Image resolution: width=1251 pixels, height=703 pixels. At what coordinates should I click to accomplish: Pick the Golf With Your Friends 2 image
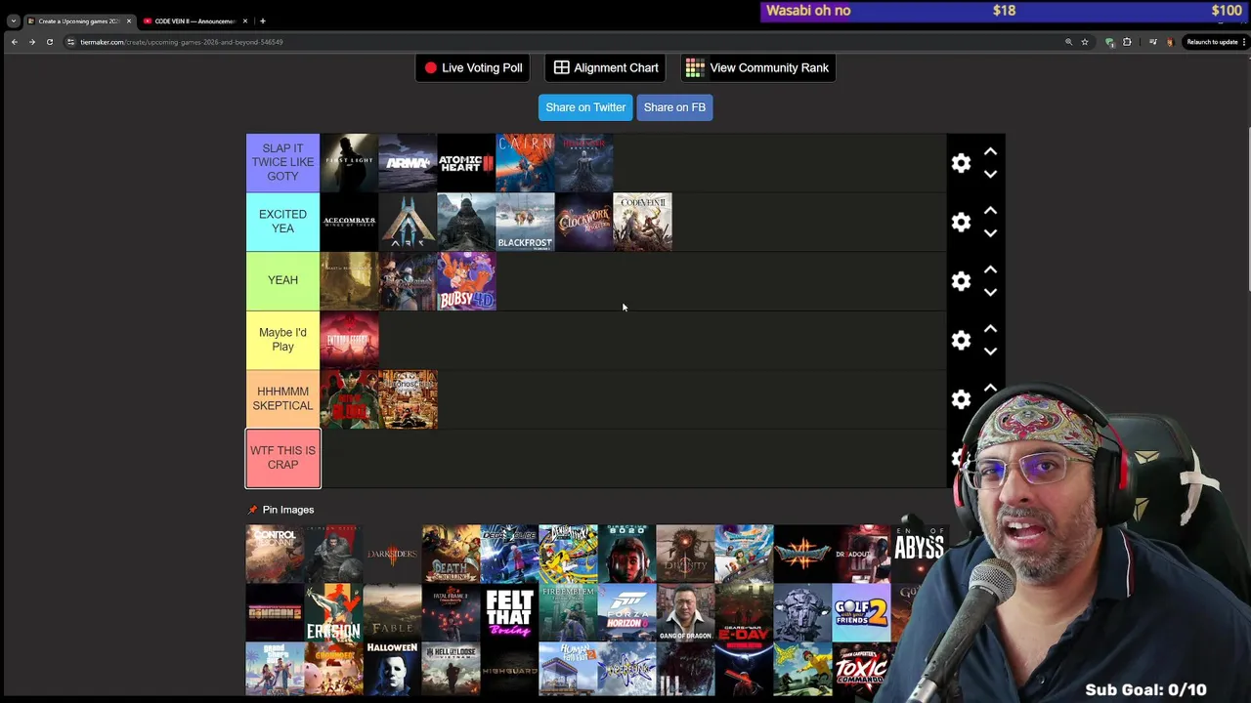click(x=861, y=612)
